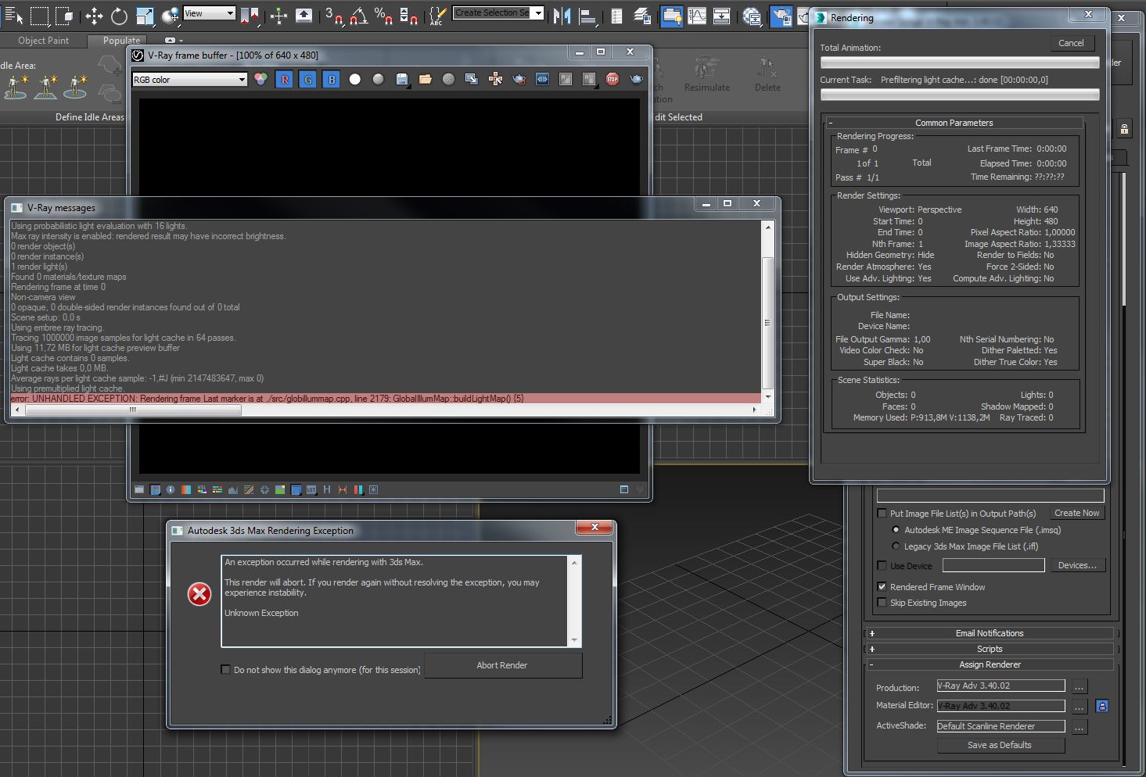Viewport: 1146px width, 777px height.
Task: Click the Render last teapot icon
Action: point(636,79)
